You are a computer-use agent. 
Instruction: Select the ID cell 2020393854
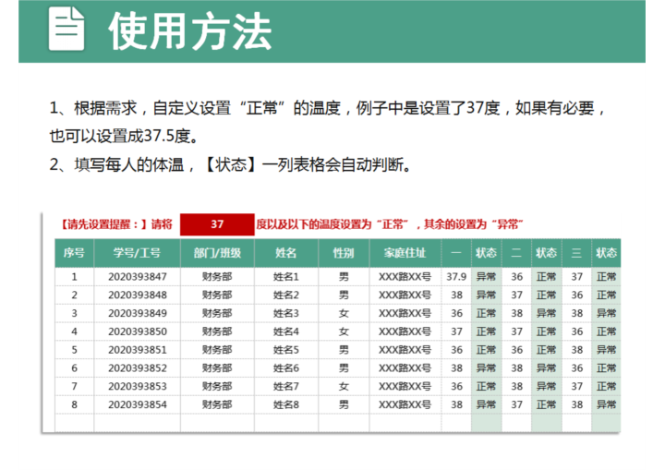pyautogui.click(x=137, y=405)
